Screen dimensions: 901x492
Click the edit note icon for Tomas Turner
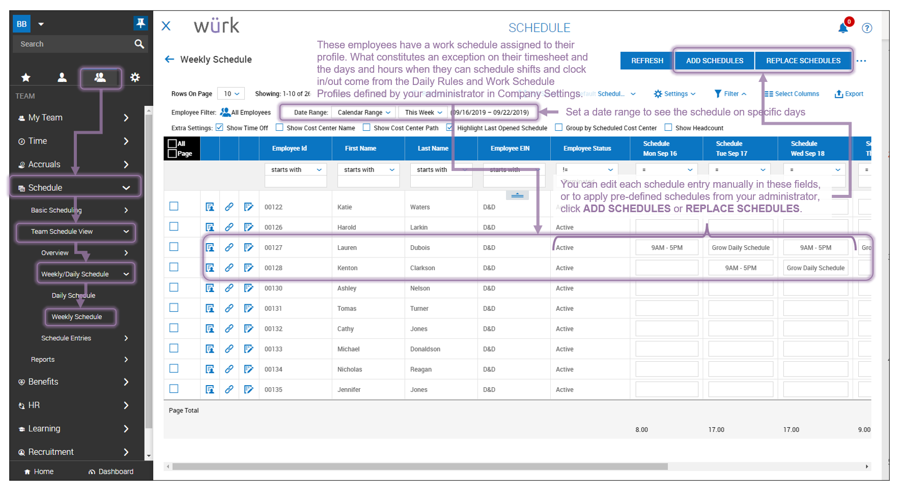(x=248, y=308)
